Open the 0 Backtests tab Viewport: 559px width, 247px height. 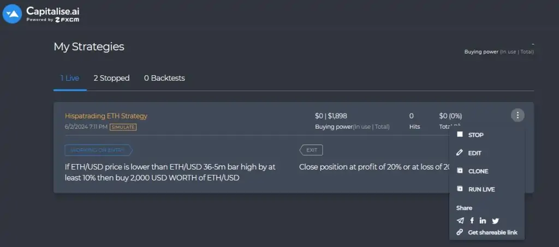[164, 78]
